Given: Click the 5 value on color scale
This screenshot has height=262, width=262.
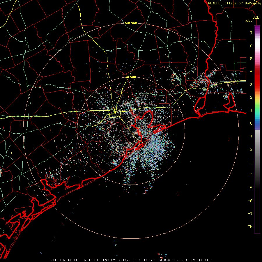Looking at the screenshot, I should (x=251, y=59).
